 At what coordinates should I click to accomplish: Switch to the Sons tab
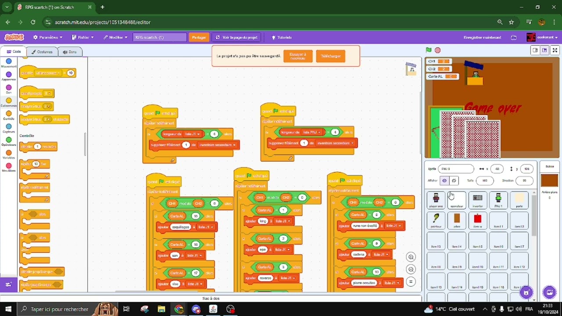(70, 52)
